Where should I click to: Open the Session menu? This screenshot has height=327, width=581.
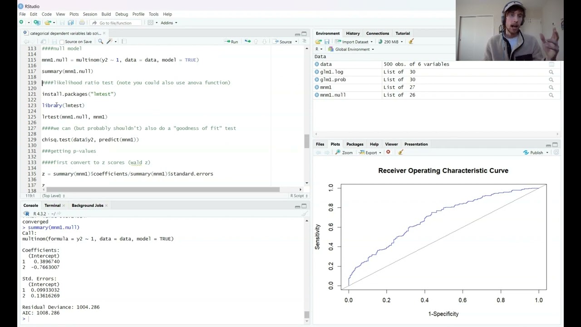point(90,14)
